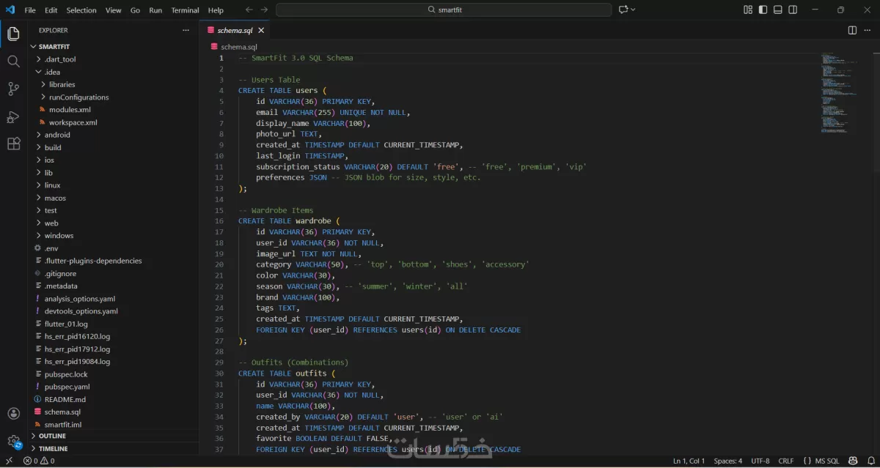Open the Search view in activity bar
This screenshot has width=880, height=468.
[13, 62]
